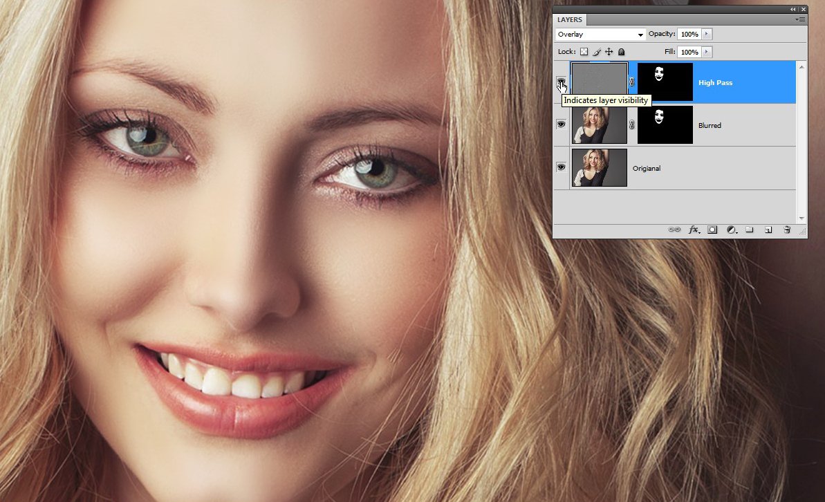Hide the High Pass layer

point(561,82)
